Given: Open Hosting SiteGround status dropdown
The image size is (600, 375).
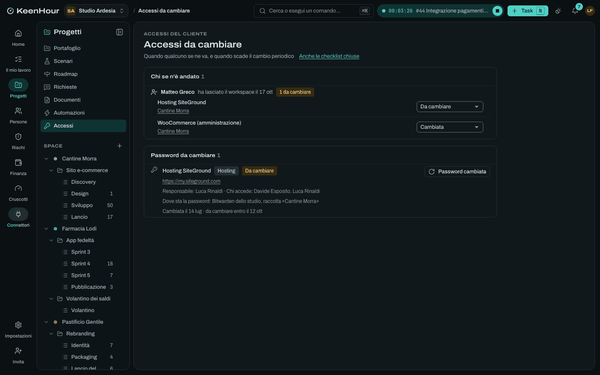Looking at the screenshot, I should click(x=450, y=107).
